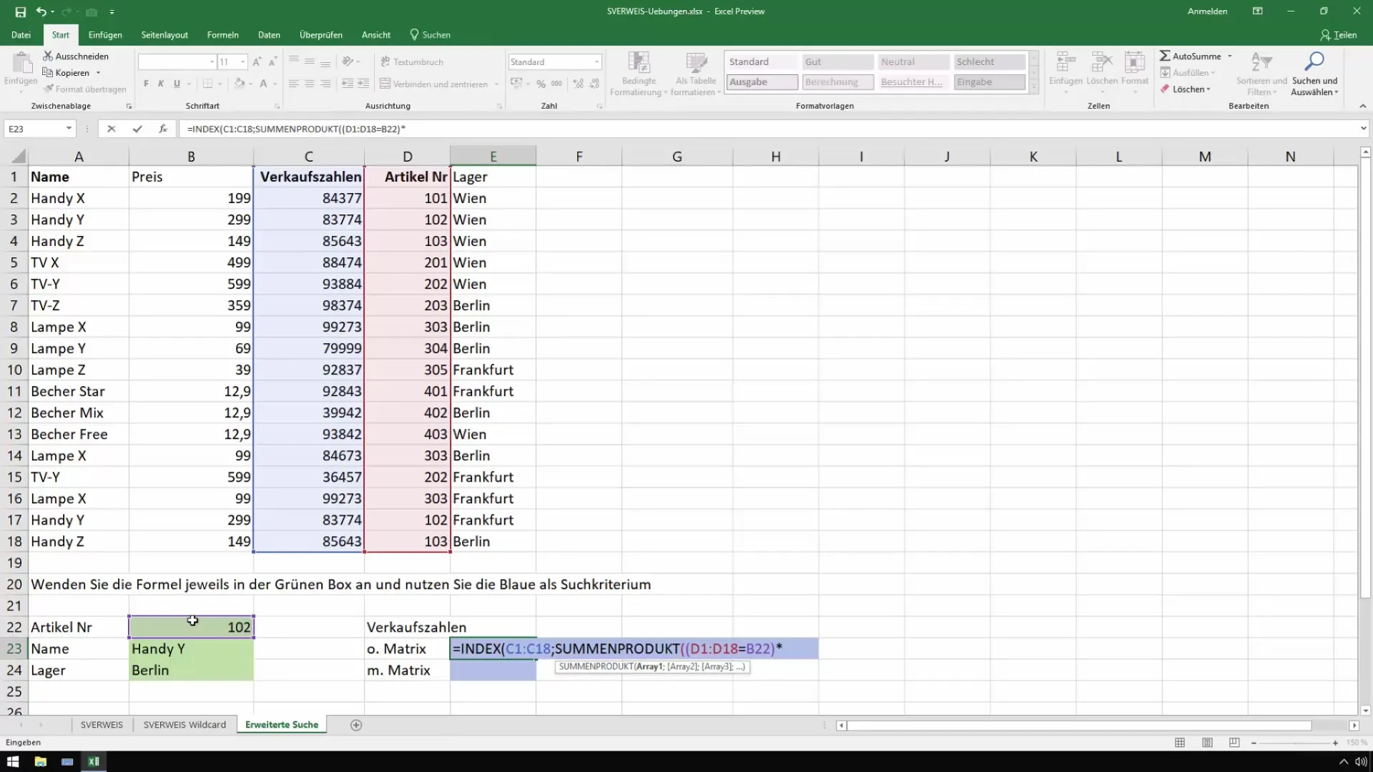
Task: Apply thousands separator 000 format
Action: (556, 84)
